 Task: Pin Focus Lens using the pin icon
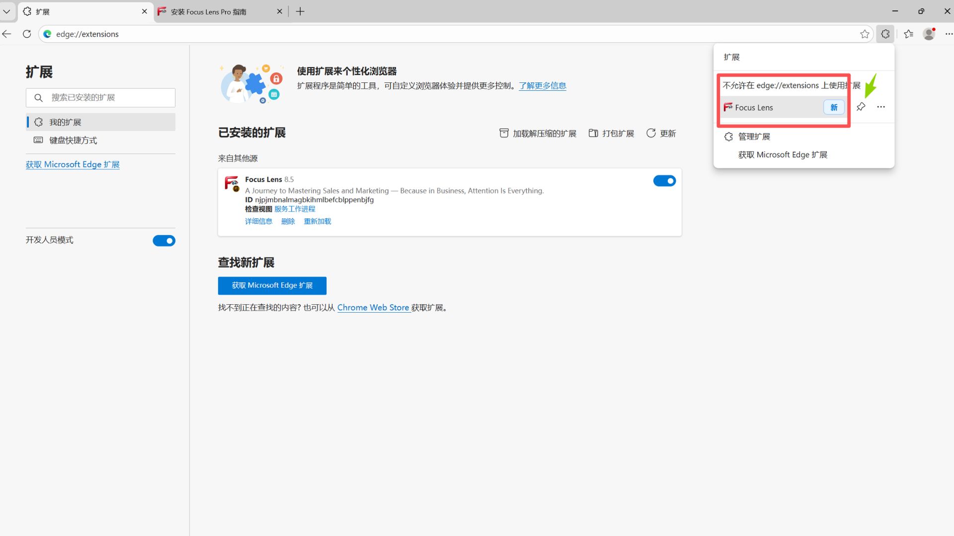pyautogui.click(x=861, y=107)
